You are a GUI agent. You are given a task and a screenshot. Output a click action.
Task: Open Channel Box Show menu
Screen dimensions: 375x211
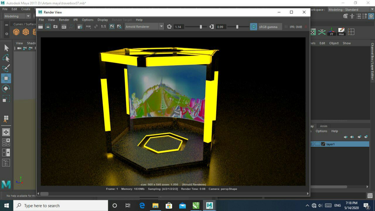(x=347, y=43)
